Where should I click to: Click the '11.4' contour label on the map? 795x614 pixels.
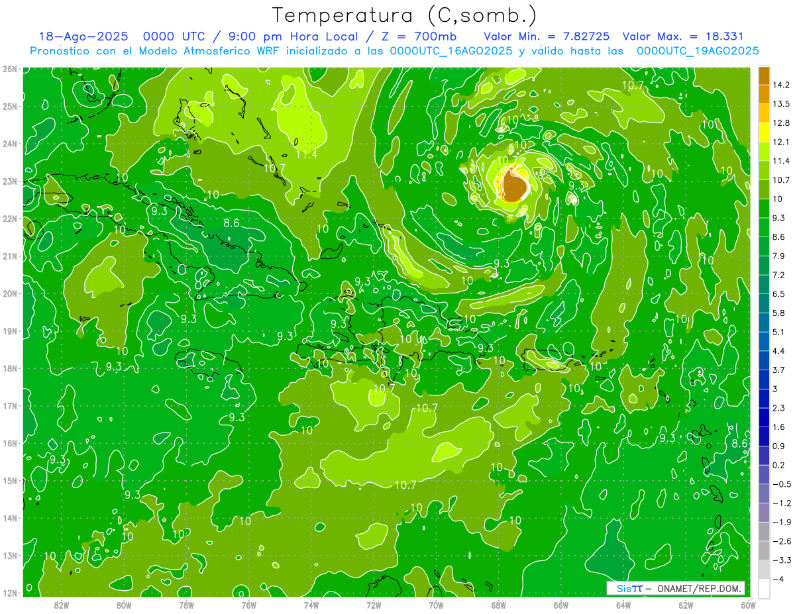click(x=307, y=154)
